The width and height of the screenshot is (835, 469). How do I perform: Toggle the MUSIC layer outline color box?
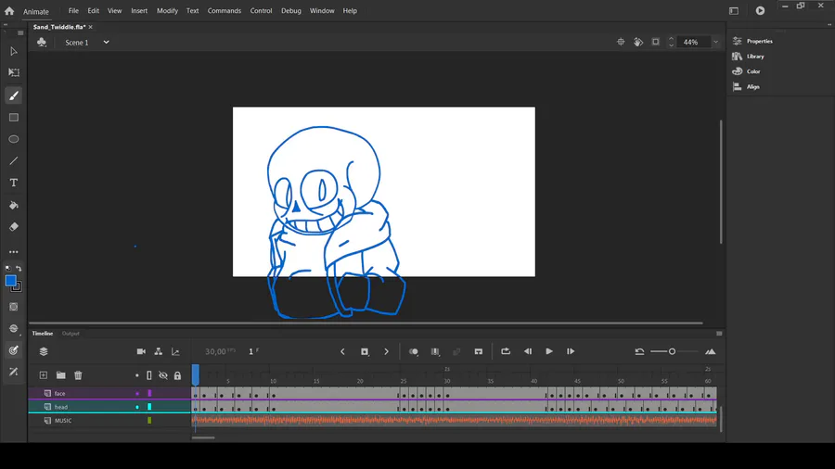[149, 420]
